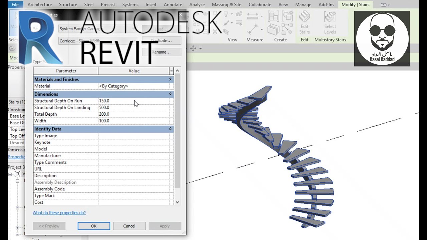Click the Type Comments parameter label

click(50, 162)
